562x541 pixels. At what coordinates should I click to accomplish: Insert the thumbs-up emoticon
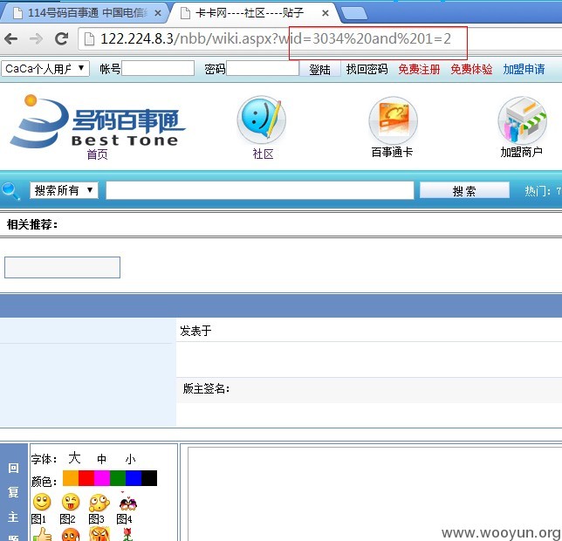pyautogui.click(x=42, y=534)
